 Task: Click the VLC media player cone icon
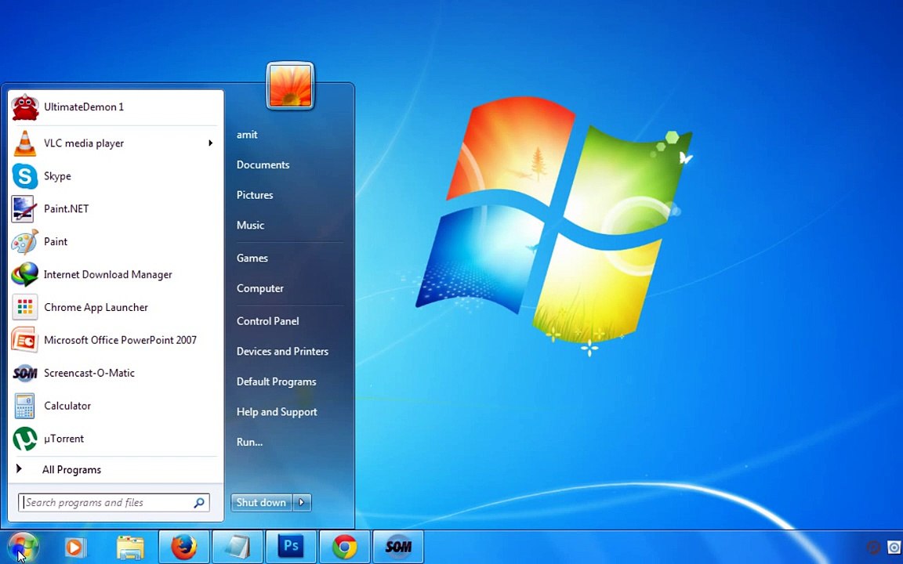tap(25, 143)
